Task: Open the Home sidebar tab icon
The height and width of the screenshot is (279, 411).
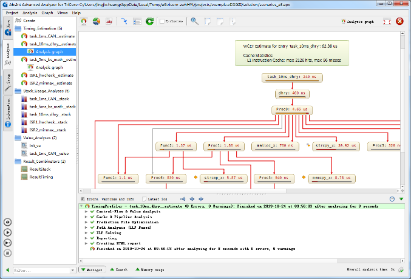Action: tap(8, 28)
